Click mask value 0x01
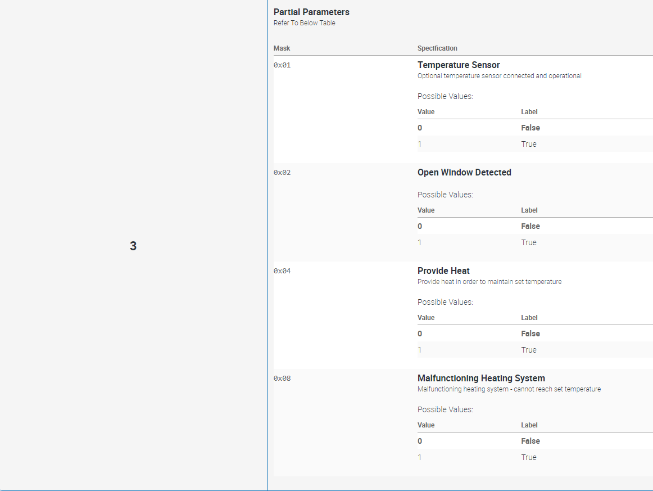Viewport: 653px width, 491px height. (282, 65)
